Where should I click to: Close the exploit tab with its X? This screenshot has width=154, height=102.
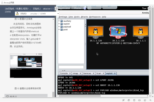[x=115, y=74]
